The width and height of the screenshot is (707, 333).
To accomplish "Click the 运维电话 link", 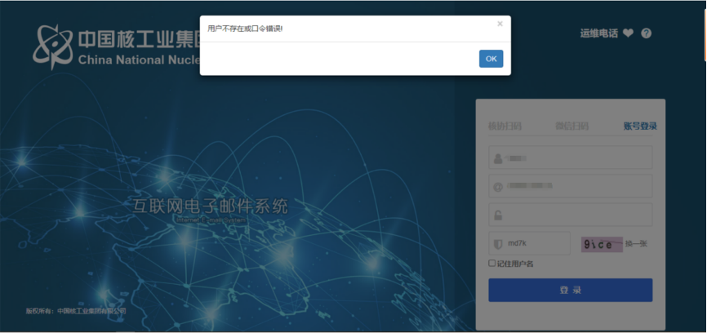I will coord(598,33).
